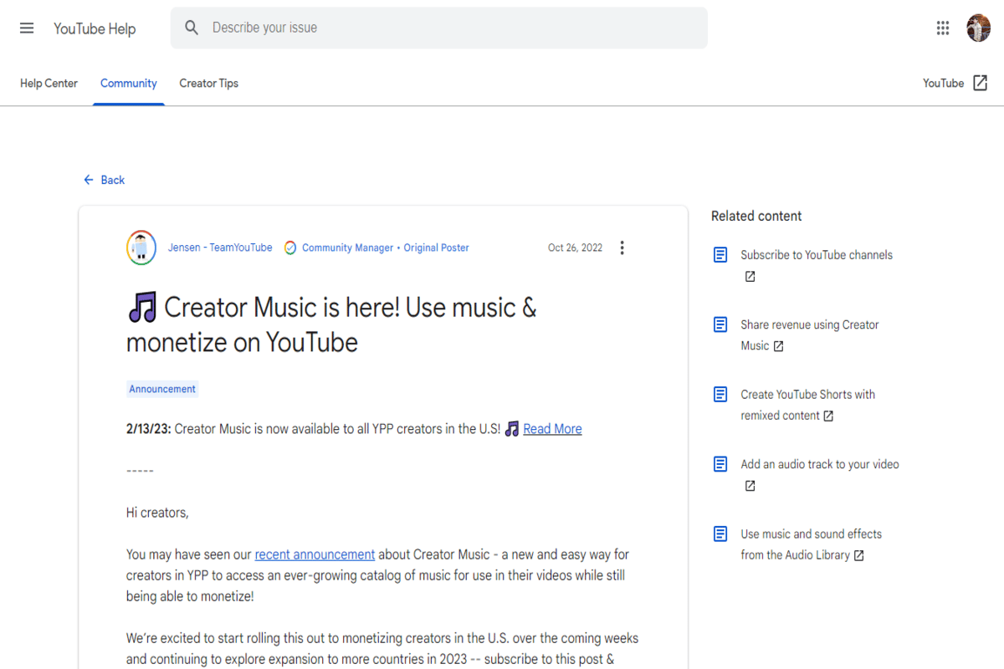The width and height of the screenshot is (1004, 669).
Task: Open the recent announcement link
Action: click(x=315, y=554)
